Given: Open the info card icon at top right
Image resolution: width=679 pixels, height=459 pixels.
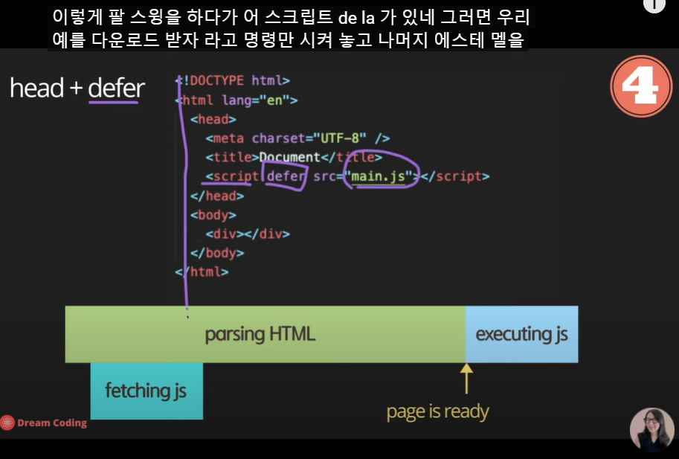Looking at the screenshot, I should [654, 5].
